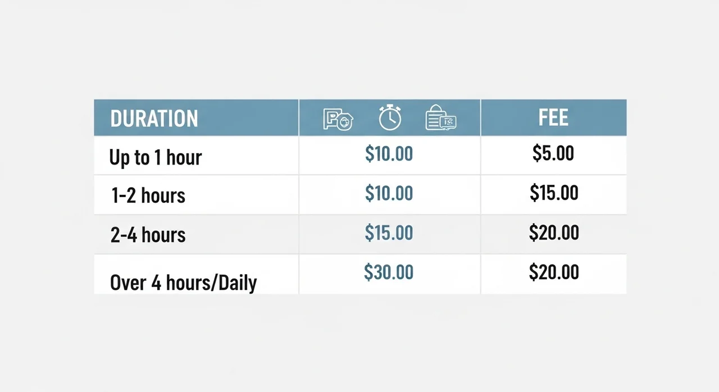Select the "Over 4 hours/Daily" label
719x392 pixels.
tap(183, 282)
